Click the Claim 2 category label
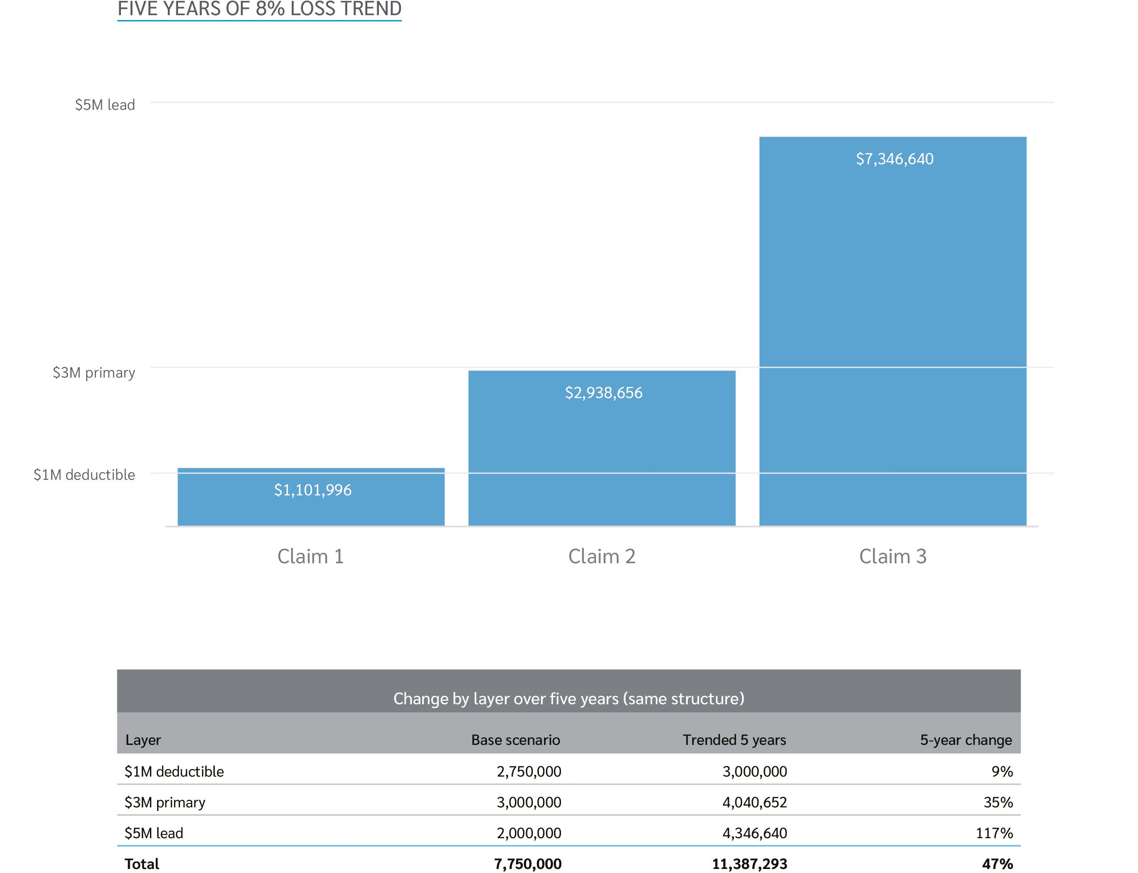Viewport: 1138px width, 873px height. [601, 557]
